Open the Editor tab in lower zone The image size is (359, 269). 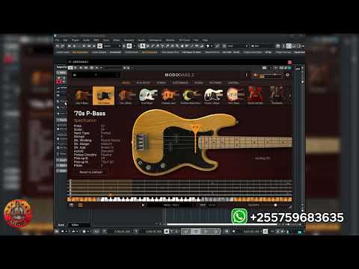click(75, 225)
